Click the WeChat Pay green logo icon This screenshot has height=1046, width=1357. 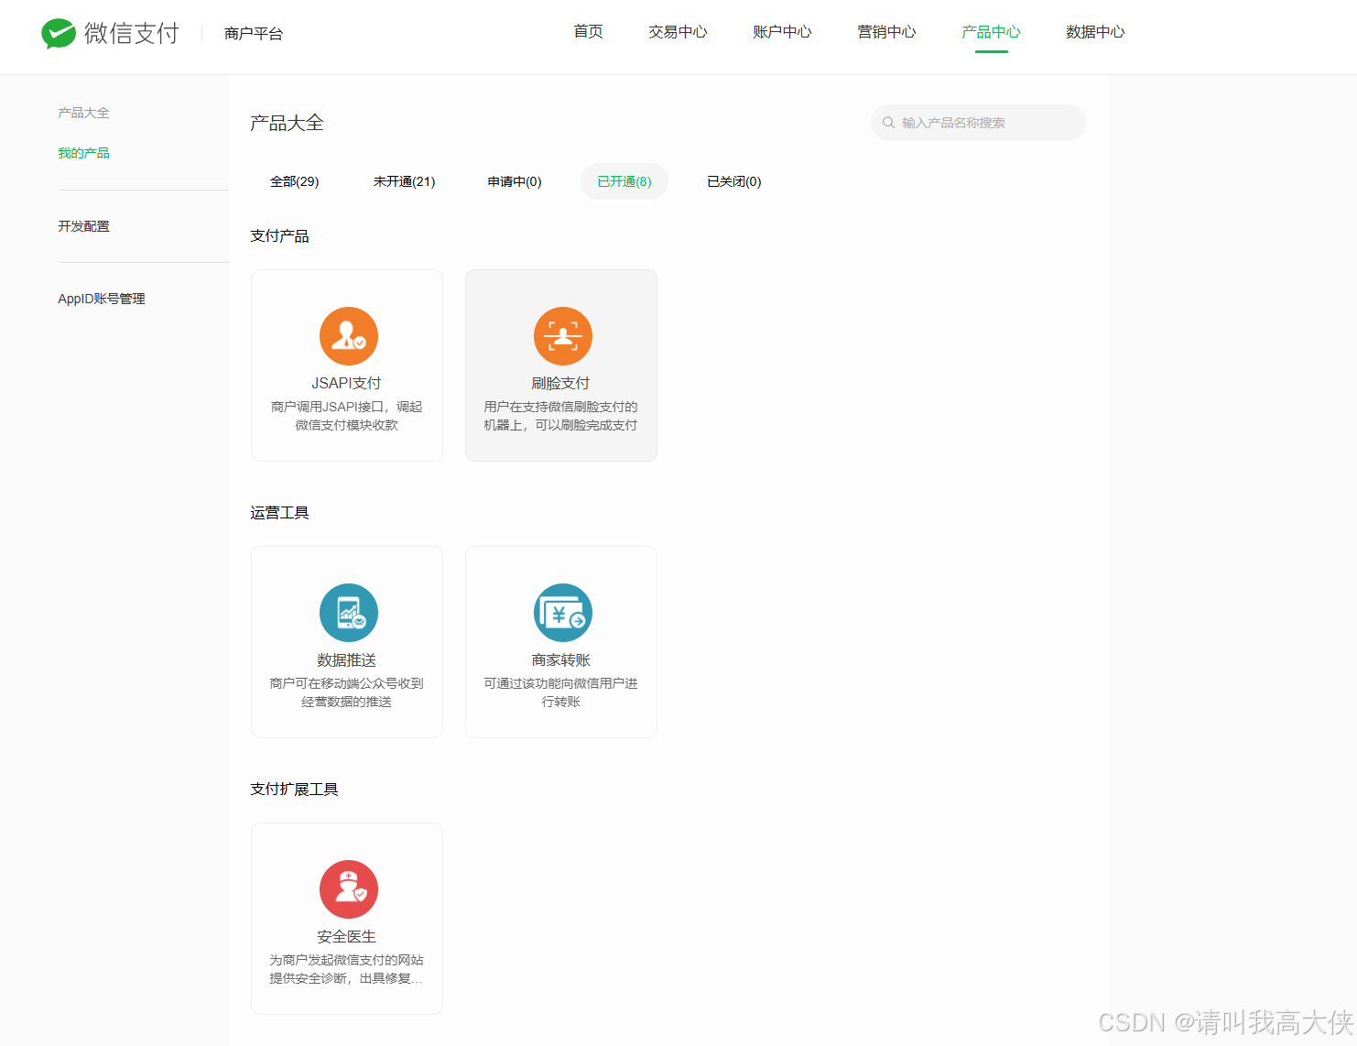click(x=59, y=33)
